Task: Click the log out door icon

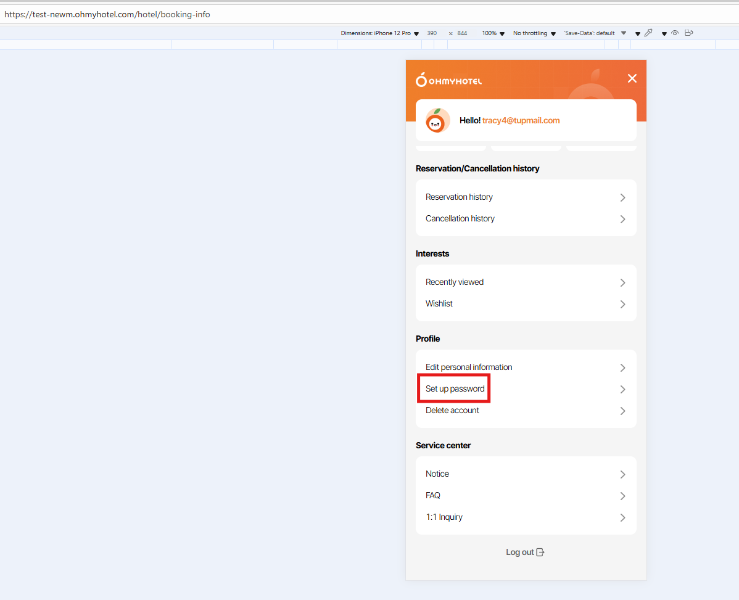Action: (x=540, y=552)
